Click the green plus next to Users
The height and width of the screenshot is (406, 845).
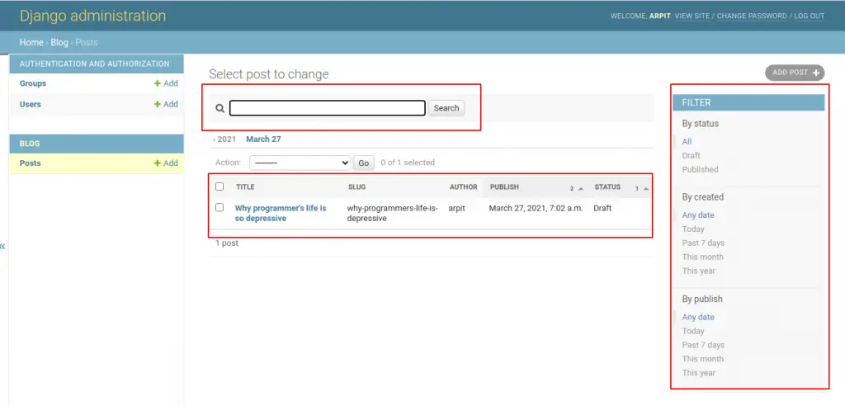[x=158, y=105]
